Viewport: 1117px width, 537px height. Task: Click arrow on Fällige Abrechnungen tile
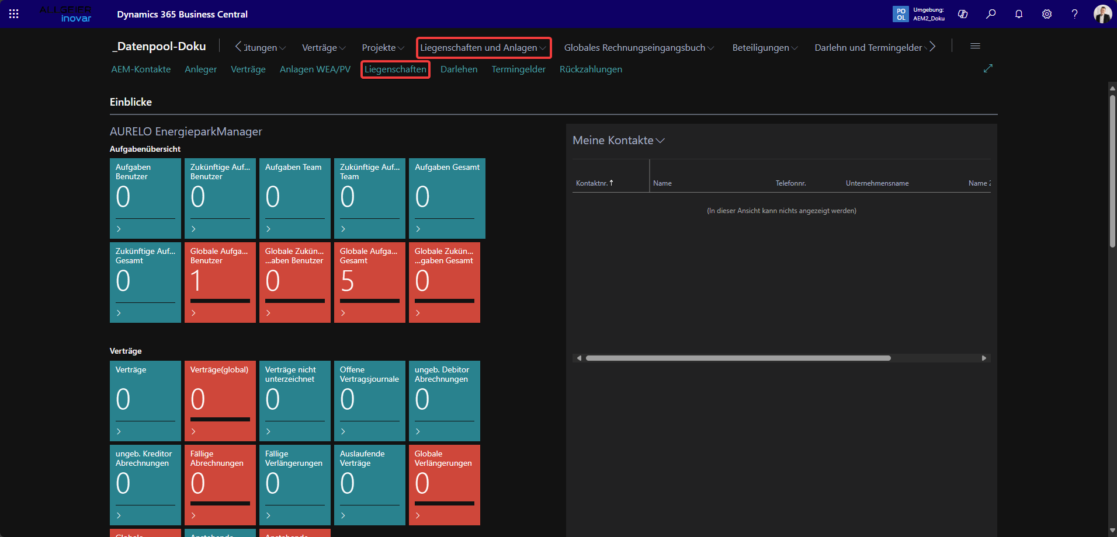pyautogui.click(x=193, y=515)
